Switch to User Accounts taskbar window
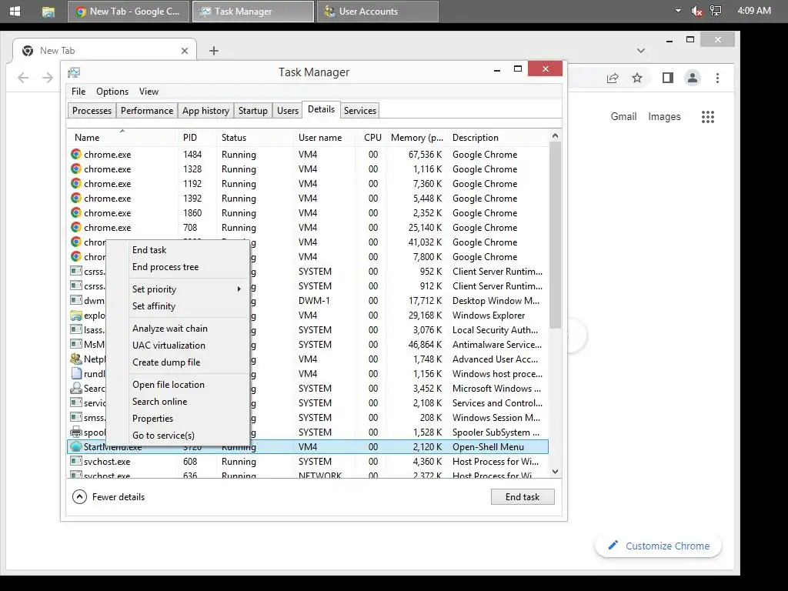Image resolution: width=788 pixels, height=591 pixels. coord(378,11)
